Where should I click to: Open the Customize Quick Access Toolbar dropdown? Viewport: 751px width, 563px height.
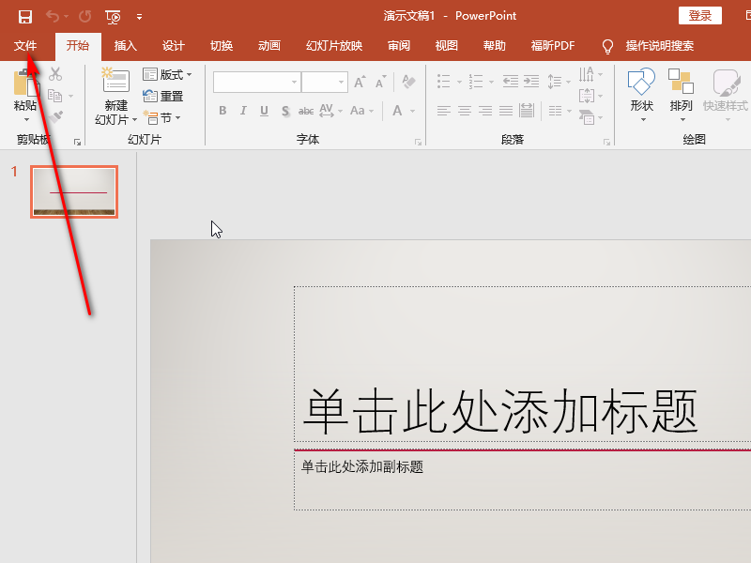139,17
